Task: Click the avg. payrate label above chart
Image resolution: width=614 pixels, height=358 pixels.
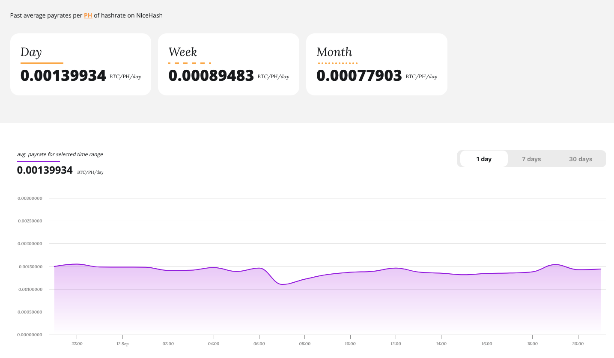Action: 60,154
